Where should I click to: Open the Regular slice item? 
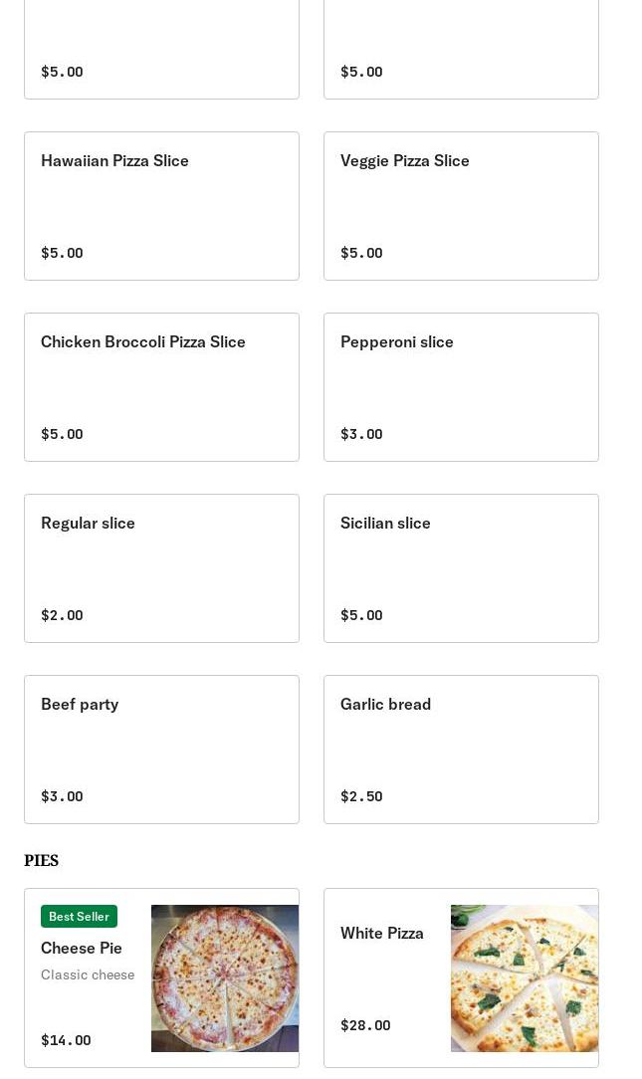pyautogui.click(x=161, y=567)
